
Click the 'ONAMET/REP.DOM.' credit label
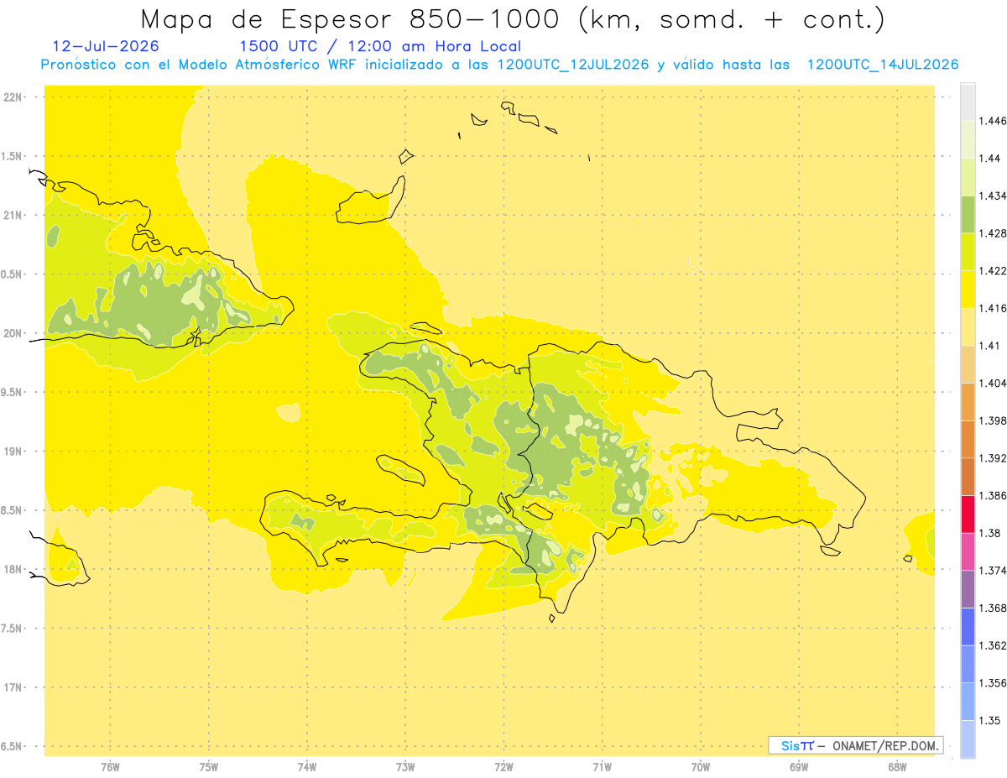pos(885,745)
